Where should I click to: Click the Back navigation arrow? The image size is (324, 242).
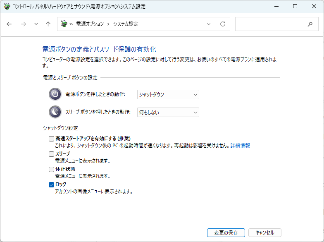[x=10, y=24]
